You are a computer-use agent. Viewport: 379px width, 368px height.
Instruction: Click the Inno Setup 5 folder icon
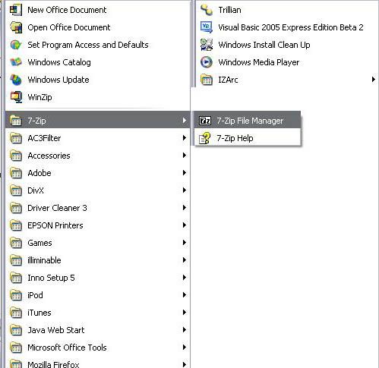click(x=16, y=278)
